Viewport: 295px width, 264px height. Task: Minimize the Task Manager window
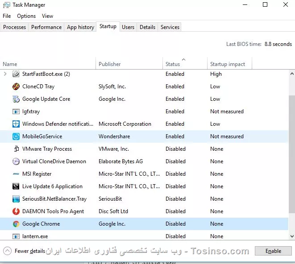pos(245,5)
